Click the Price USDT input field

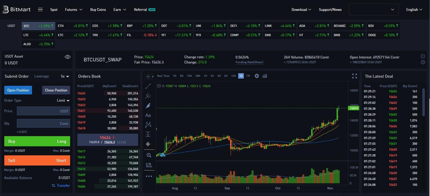[44, 111]
